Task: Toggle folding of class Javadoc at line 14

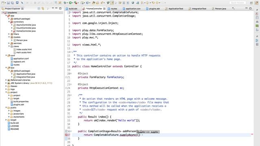Action: [71, 52]
